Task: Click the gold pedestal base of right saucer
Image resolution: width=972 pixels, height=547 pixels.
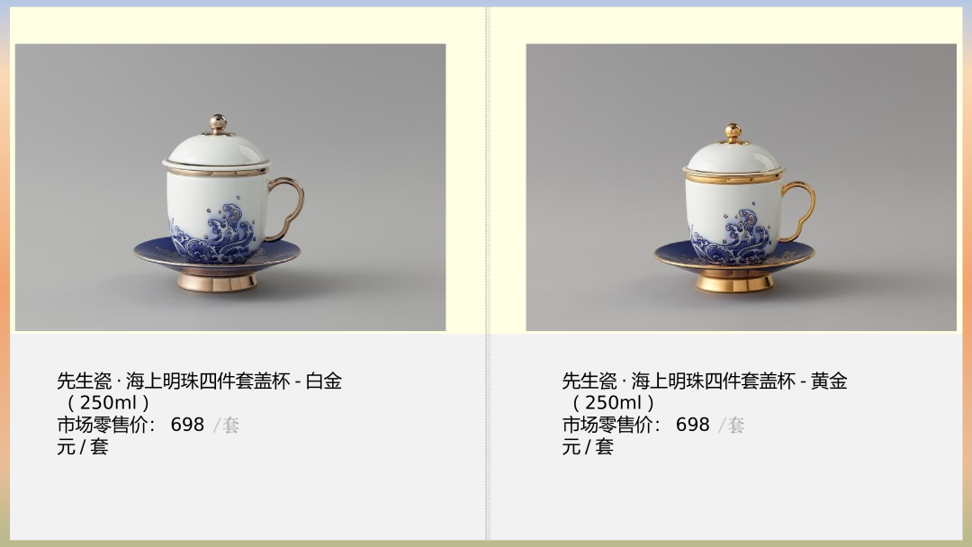Action: tap(734, 281)
